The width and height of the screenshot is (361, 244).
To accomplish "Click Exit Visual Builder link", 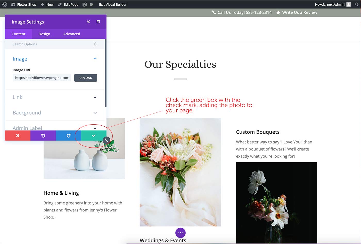I will coord(113,4).
